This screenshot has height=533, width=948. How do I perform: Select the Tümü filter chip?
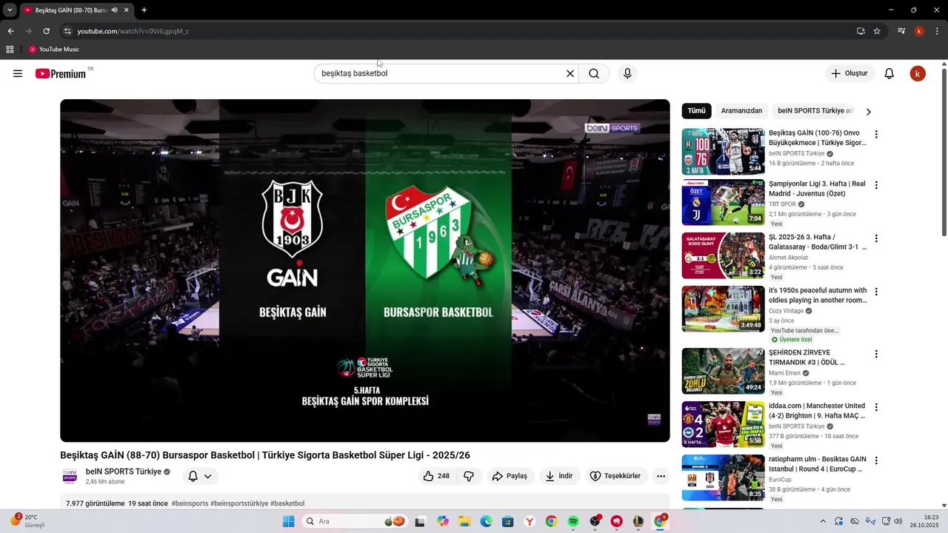pyautogui.click(x=697, y=111)
